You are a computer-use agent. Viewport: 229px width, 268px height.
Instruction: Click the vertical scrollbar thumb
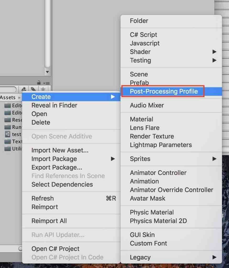[48, 33]
